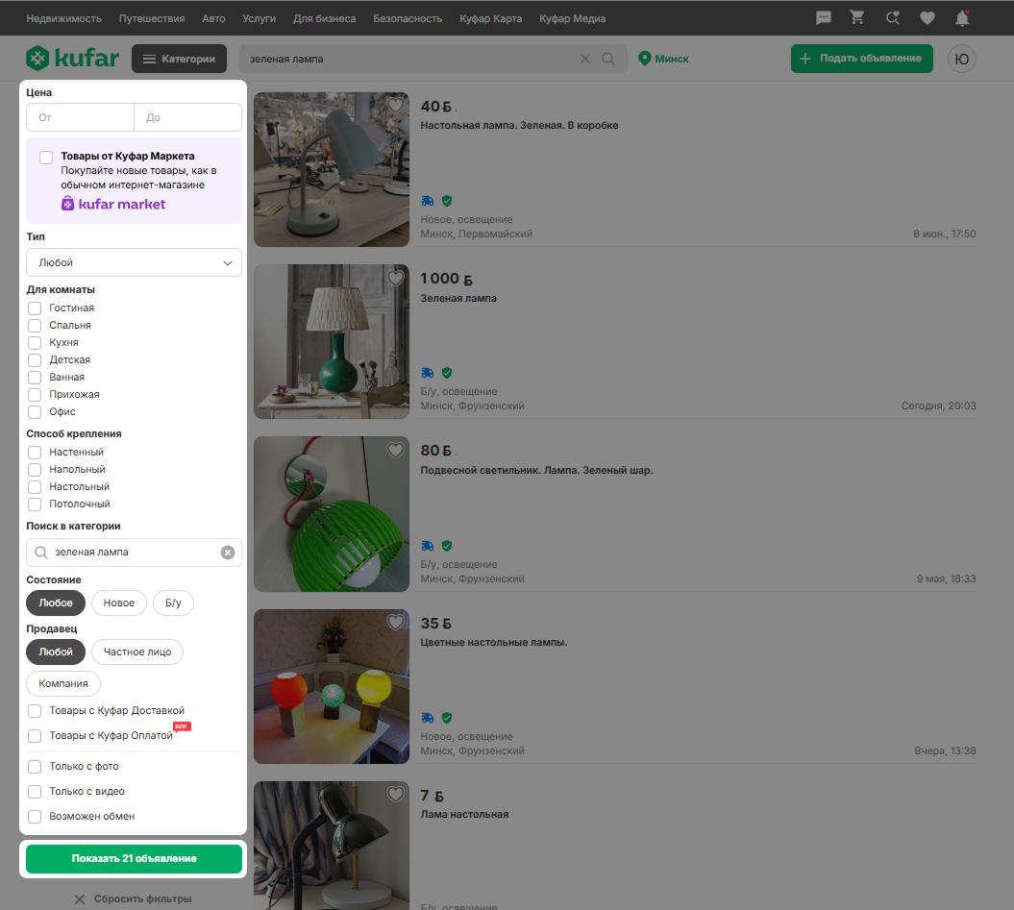The width and height of the screenshot is (1014, 910).
Task: Clear the main search field with X
Action: click(585, 59)
